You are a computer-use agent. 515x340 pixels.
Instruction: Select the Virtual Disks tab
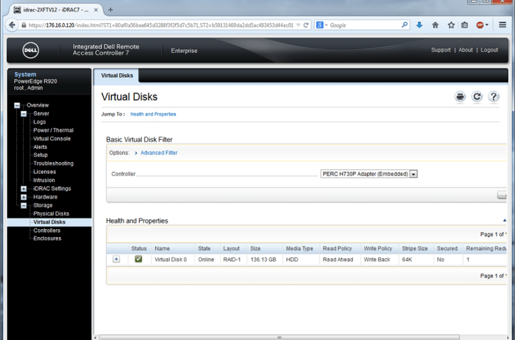click(117, 76)
